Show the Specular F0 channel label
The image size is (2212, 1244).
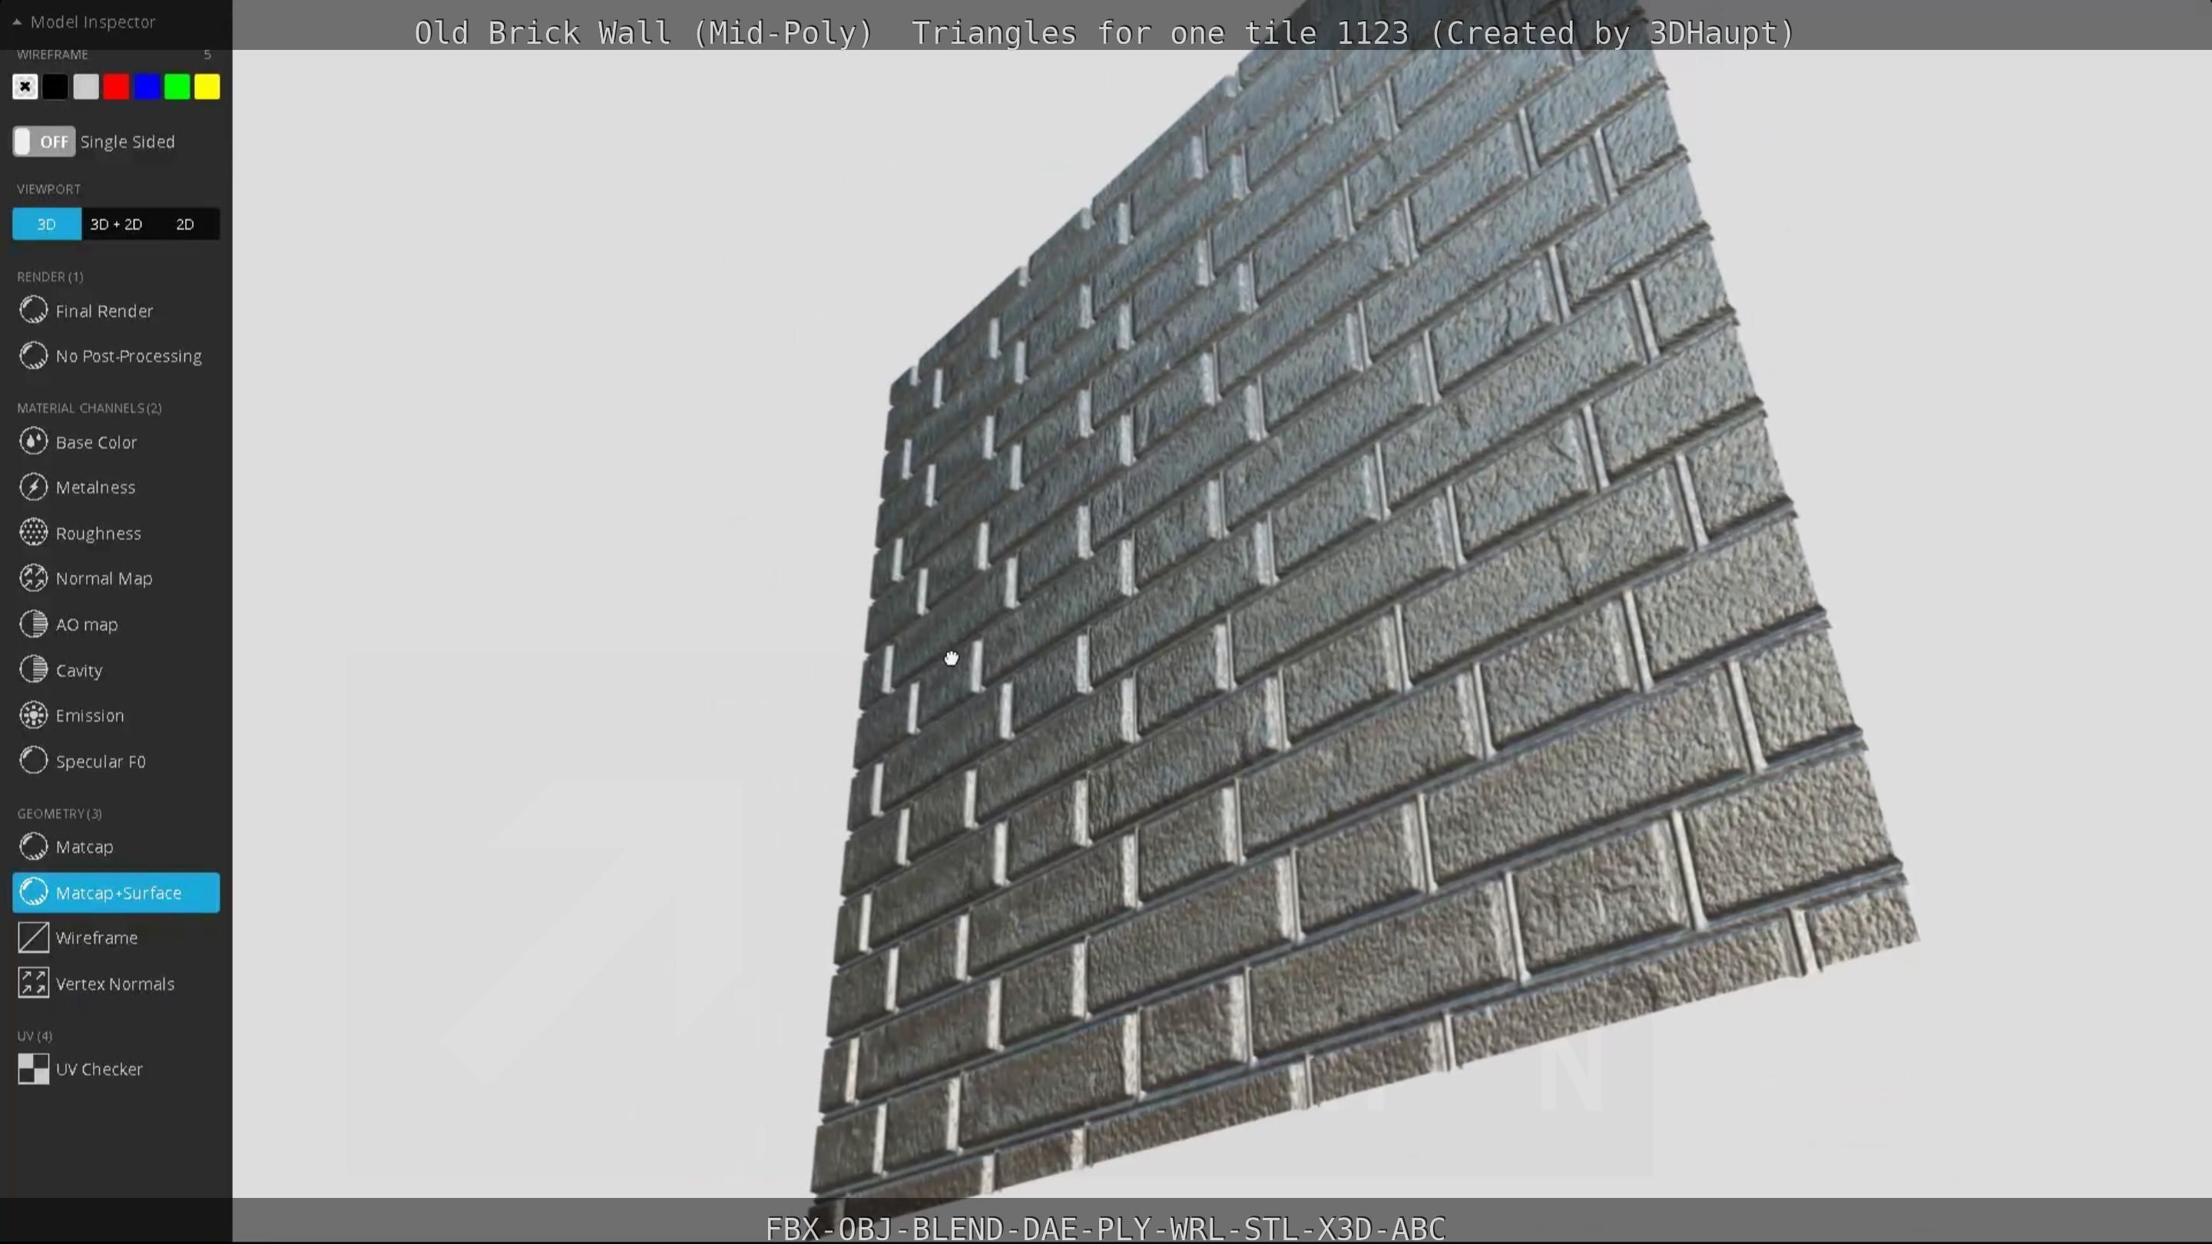pyautogui.click(x=101, y=762)
